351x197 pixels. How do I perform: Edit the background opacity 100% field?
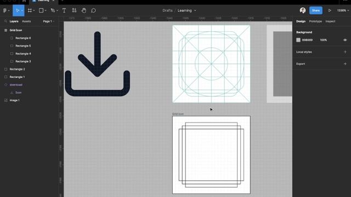(x=323, y=40)
